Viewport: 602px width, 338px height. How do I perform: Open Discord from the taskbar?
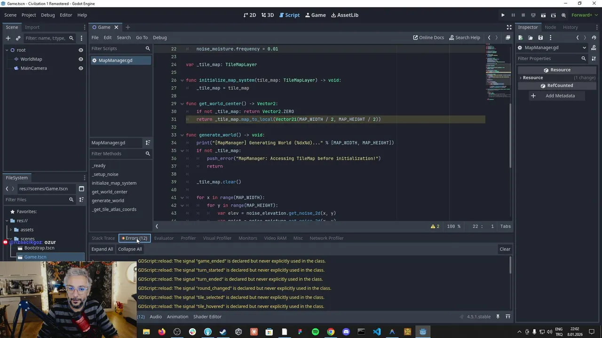point(346,332)
